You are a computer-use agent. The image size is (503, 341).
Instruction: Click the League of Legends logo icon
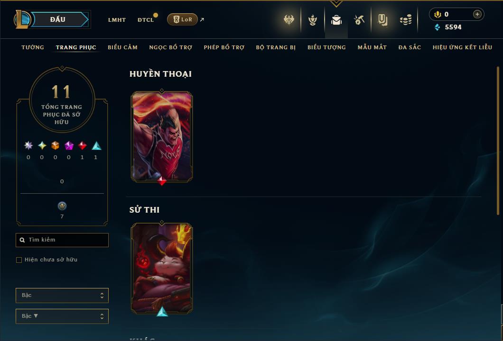[21, 19]
